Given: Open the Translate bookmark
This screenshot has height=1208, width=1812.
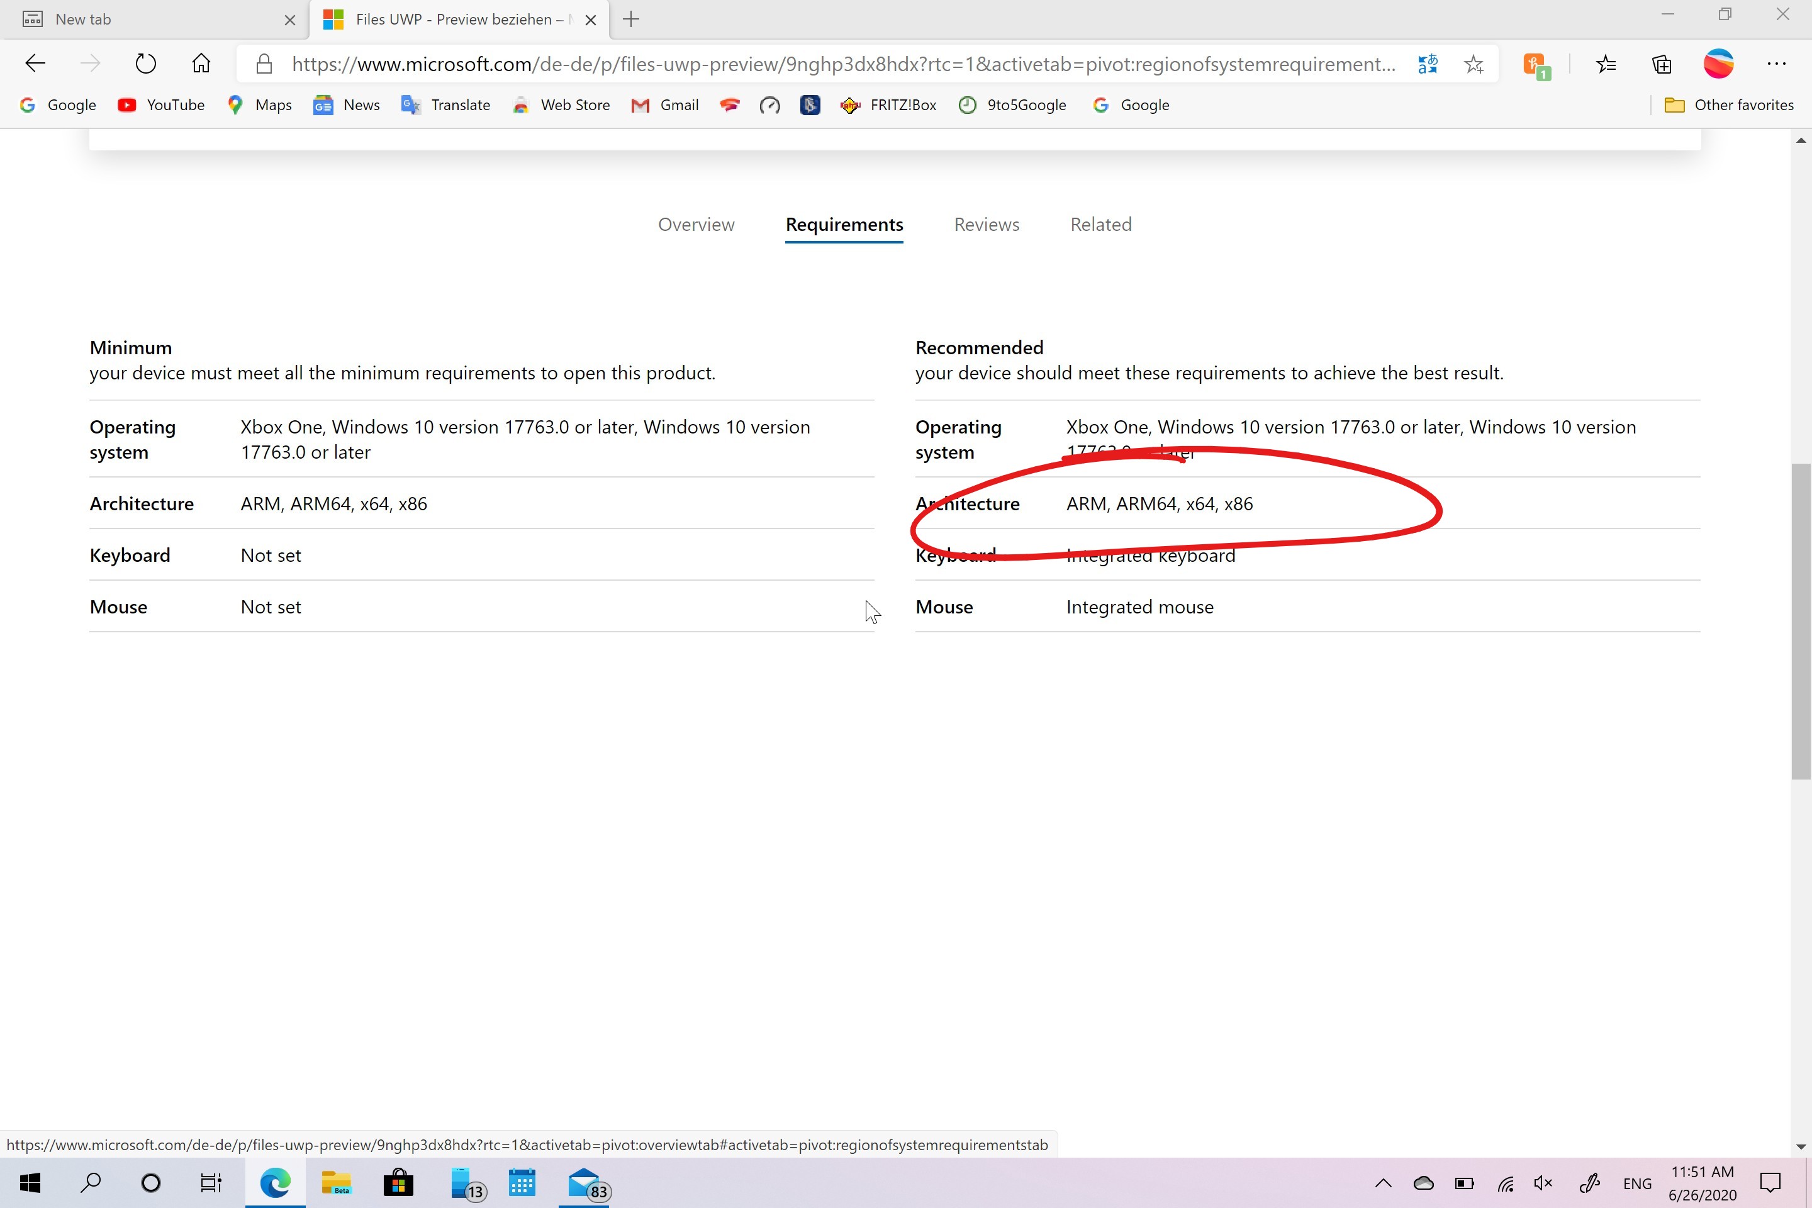Looking at the screenshot, I should point(446,105).
